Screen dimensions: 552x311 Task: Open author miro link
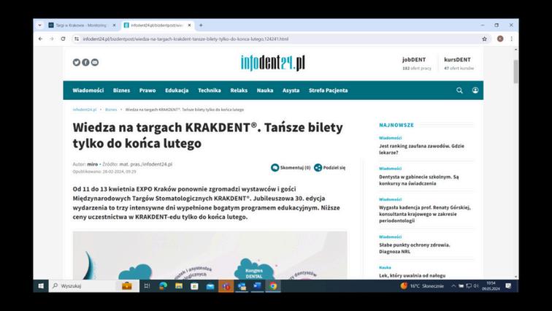click(x=93, y=164)
